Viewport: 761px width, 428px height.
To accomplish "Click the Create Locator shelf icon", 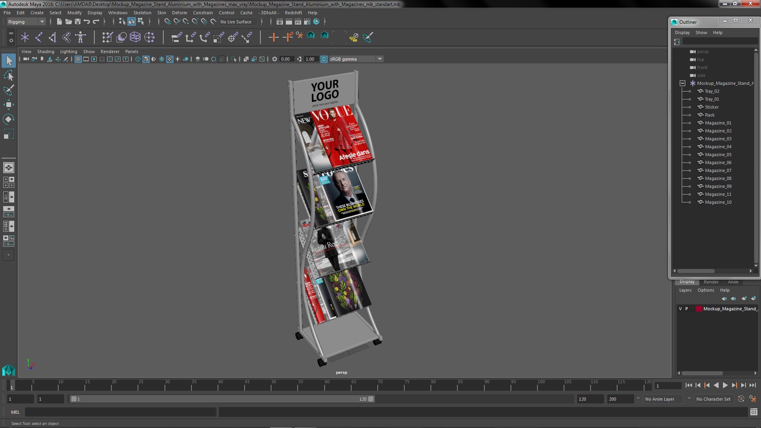I will click(x=25, y=37).
